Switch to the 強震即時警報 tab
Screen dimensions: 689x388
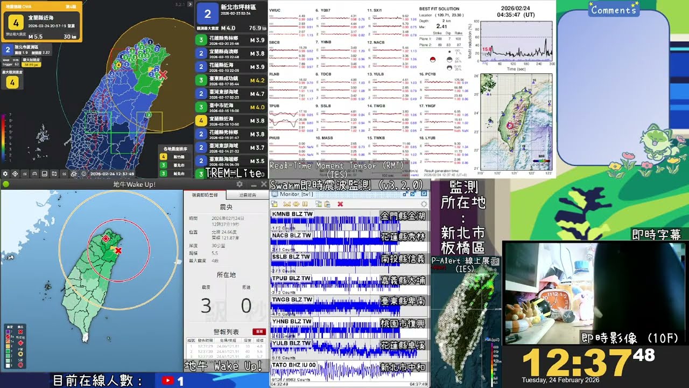(x=205, y=195)
